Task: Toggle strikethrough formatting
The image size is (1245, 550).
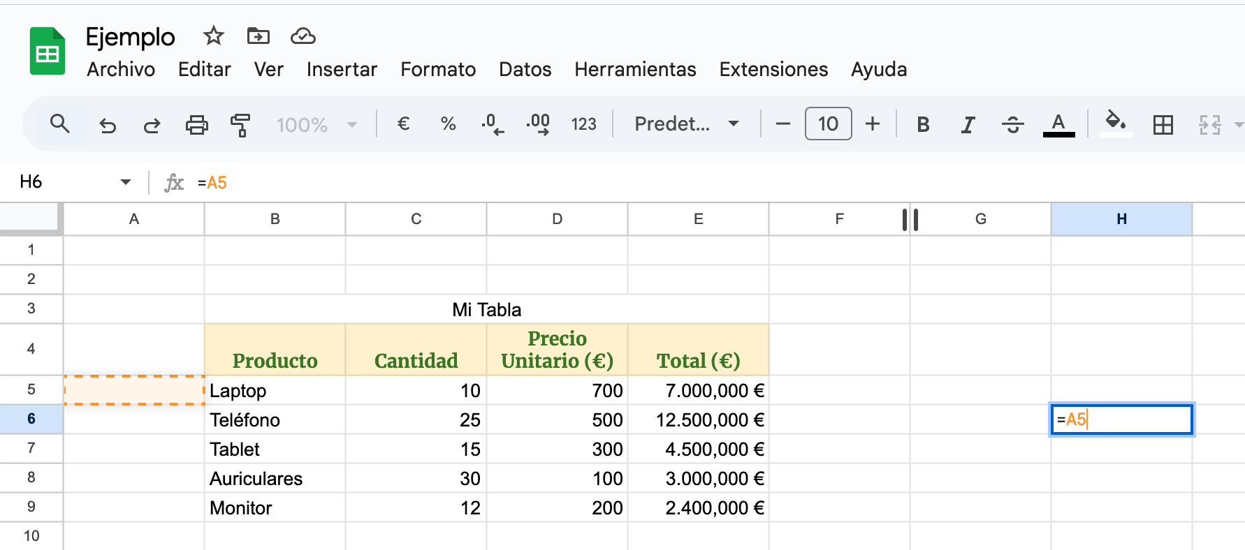Action: pyautogui.click(x=1012, y=125)
